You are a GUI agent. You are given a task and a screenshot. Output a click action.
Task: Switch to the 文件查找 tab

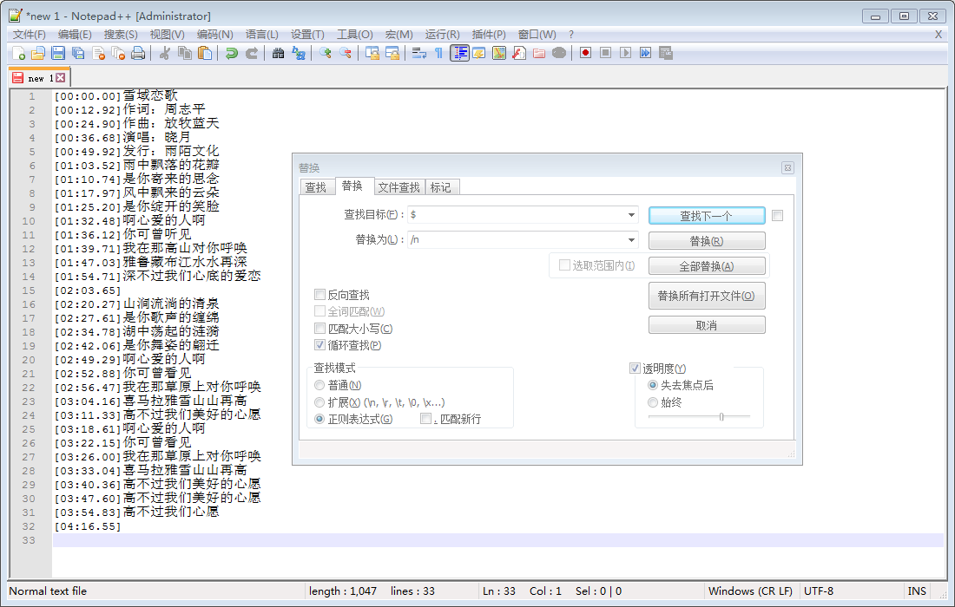398,187
